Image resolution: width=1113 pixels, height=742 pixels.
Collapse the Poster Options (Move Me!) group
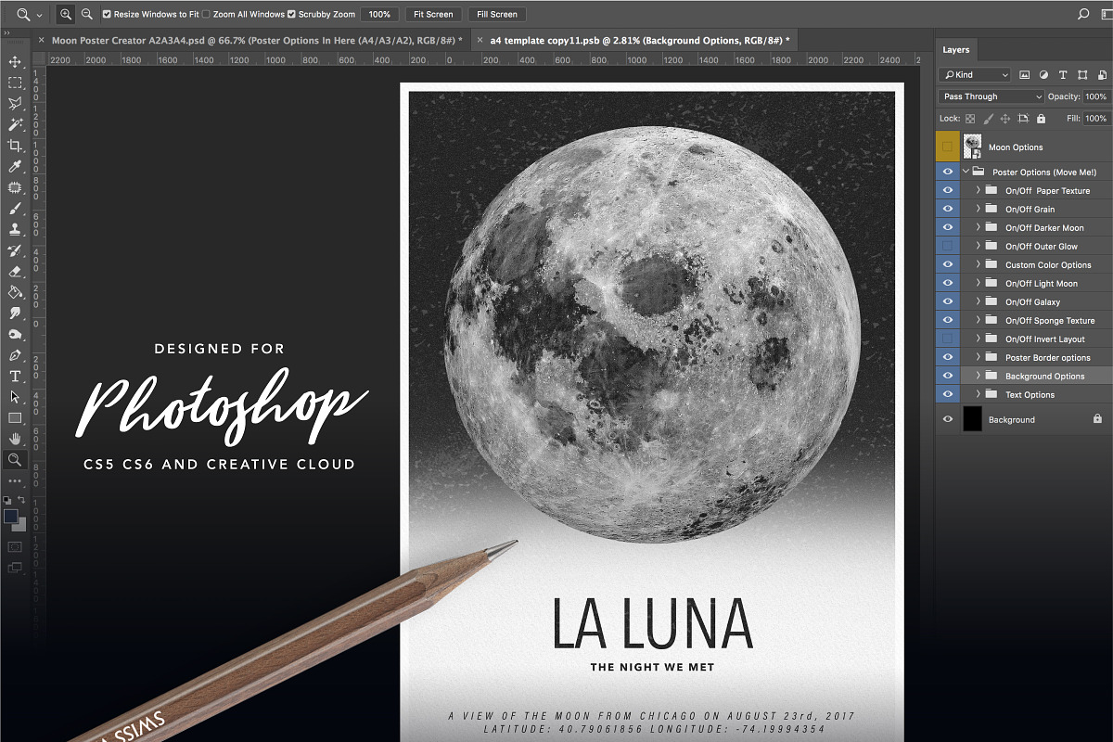(966, 172)
